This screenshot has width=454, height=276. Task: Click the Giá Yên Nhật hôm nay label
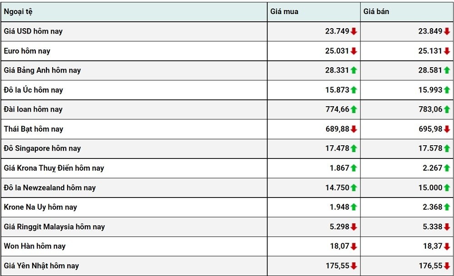pos(41,266)
